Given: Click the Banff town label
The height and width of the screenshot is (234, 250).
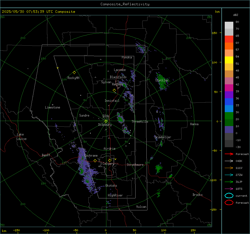Looking at the screenshot, I should (x=46, y=155).
